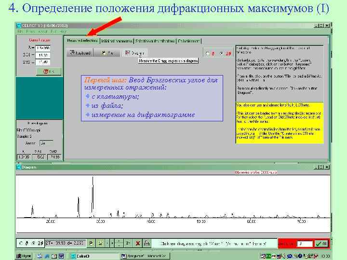This screenshot has height=260, width=347.
Task: Click the Internet Explorer quick launch icon
Action: [x=47, y=256]
